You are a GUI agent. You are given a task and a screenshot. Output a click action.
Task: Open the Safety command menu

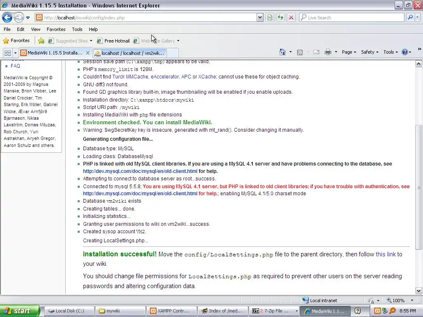[370, 52]
